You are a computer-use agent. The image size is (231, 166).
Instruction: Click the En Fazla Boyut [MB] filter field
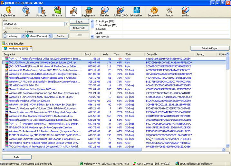point(176,25)
